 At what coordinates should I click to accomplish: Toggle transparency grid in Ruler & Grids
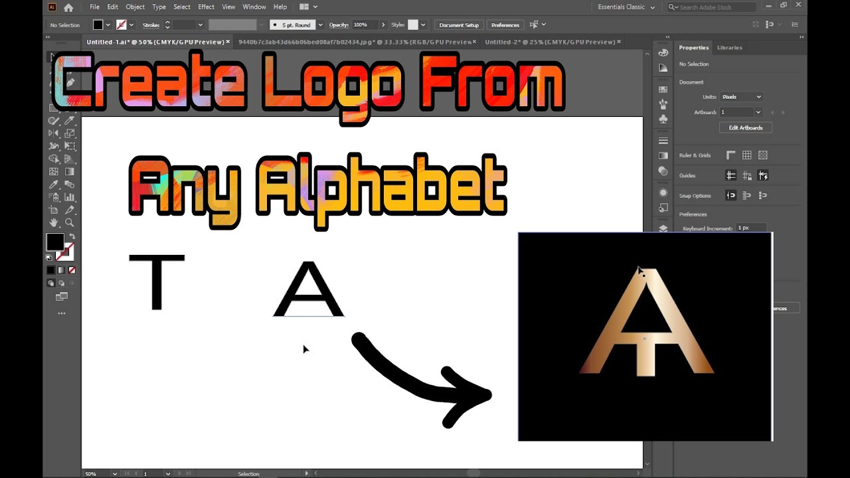[763, 155]
